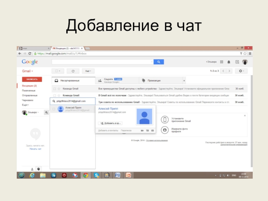
Task: Click the chat message icon in contact card
Action: click(x=147, y=130)
